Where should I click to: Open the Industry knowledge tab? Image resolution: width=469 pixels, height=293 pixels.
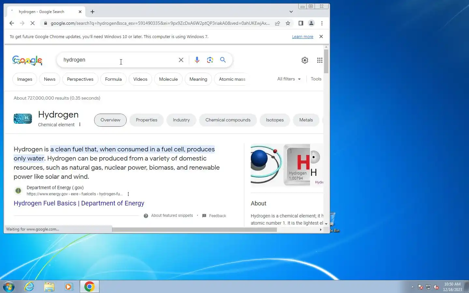point(181,120)
